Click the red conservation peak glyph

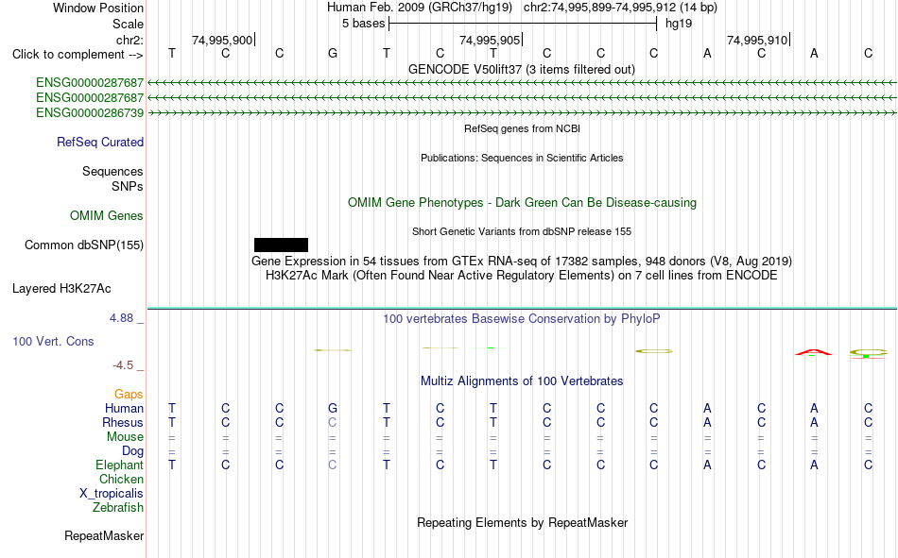pos(813,352)
